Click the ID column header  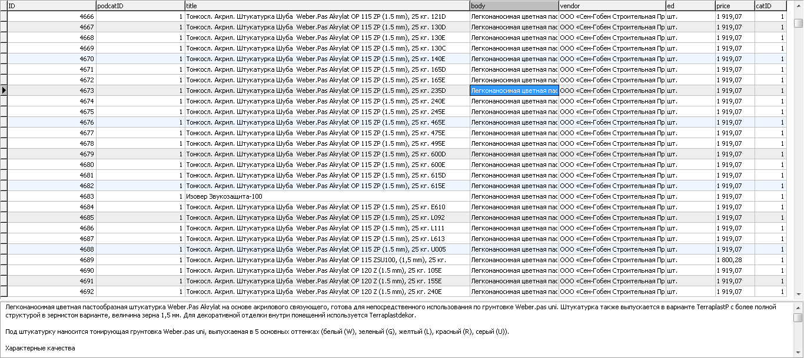(x=51, y=6)
